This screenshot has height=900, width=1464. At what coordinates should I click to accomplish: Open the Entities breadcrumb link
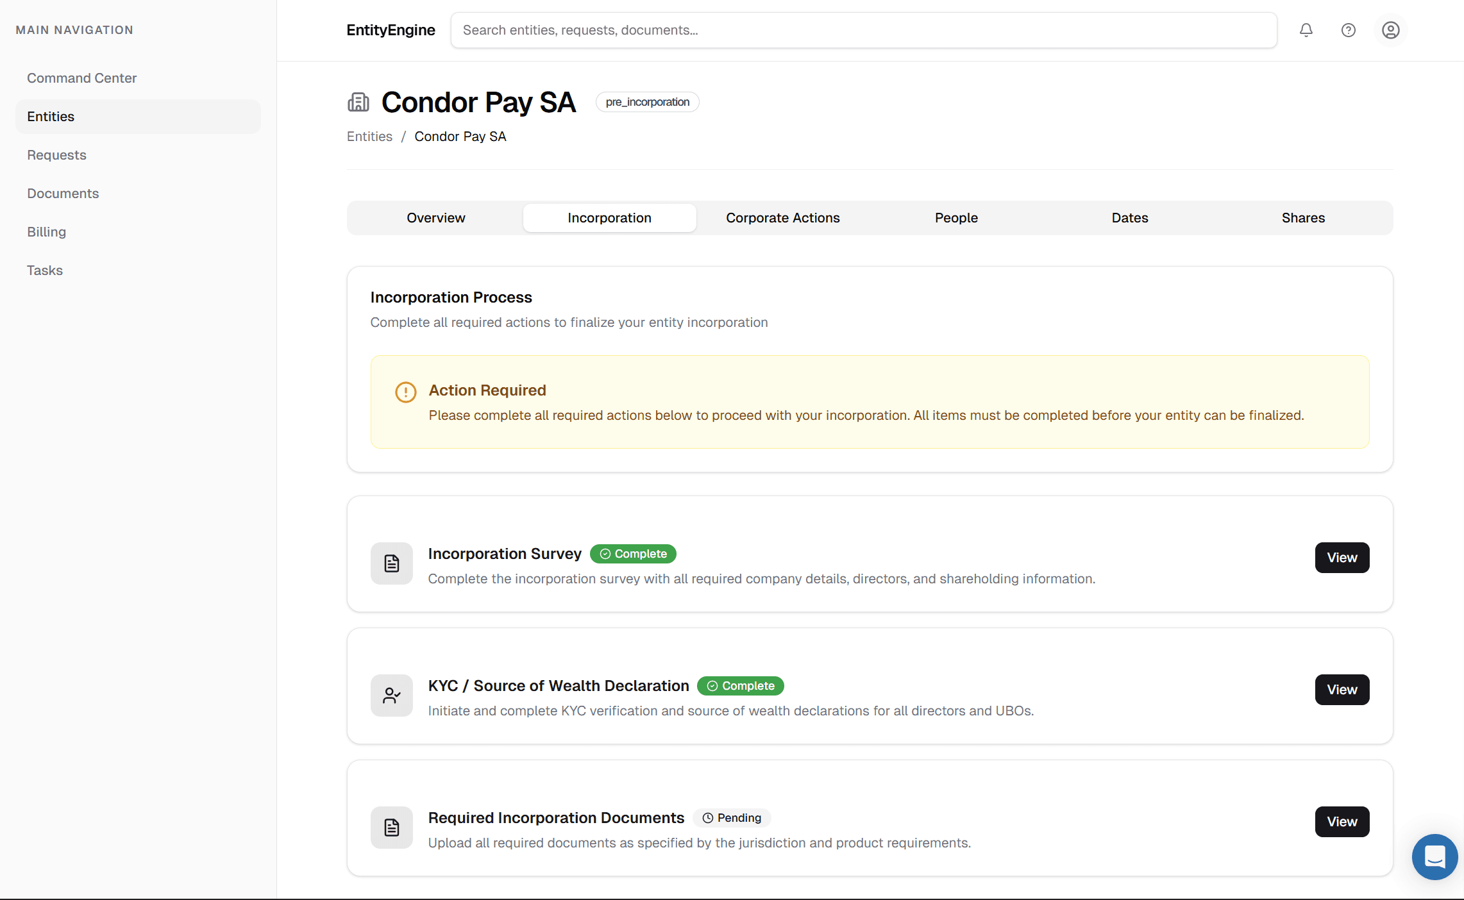point(369,136)
